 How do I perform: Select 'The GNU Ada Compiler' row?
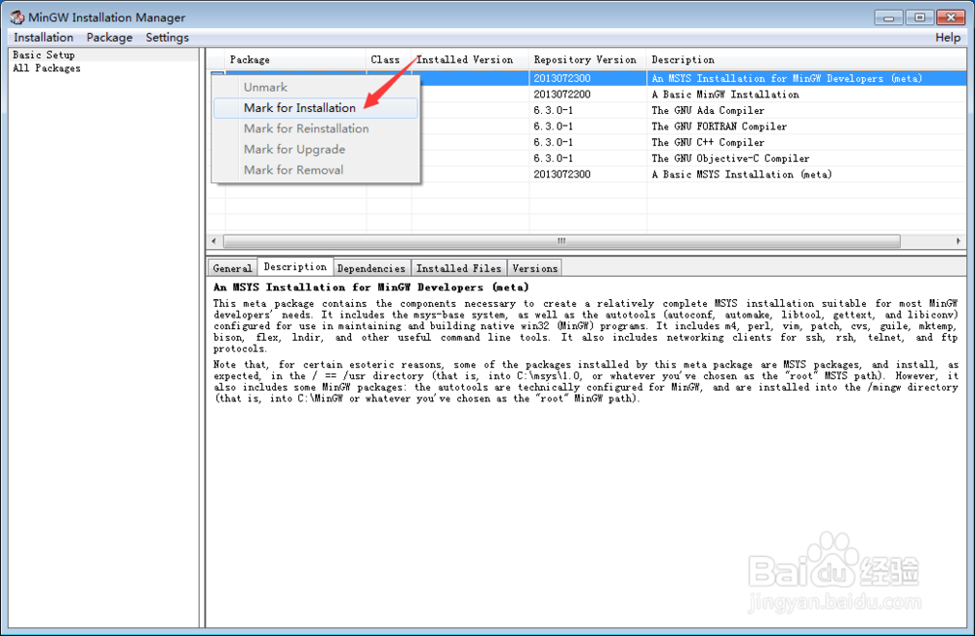click(693, 111)
